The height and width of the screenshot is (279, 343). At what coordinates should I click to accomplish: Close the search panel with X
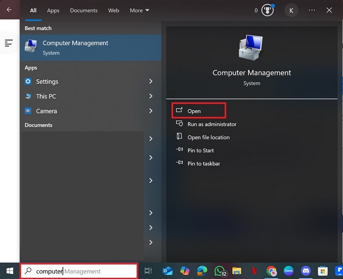[x=329, y=10]
